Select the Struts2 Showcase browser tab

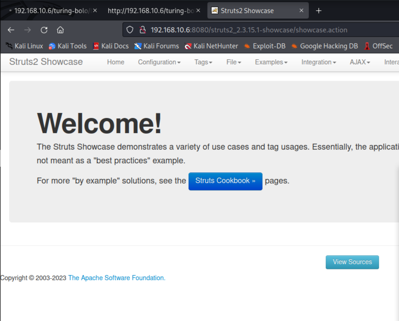[x=257, y=11]
